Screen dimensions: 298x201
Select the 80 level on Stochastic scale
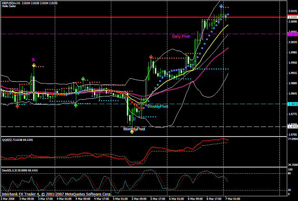289,173
